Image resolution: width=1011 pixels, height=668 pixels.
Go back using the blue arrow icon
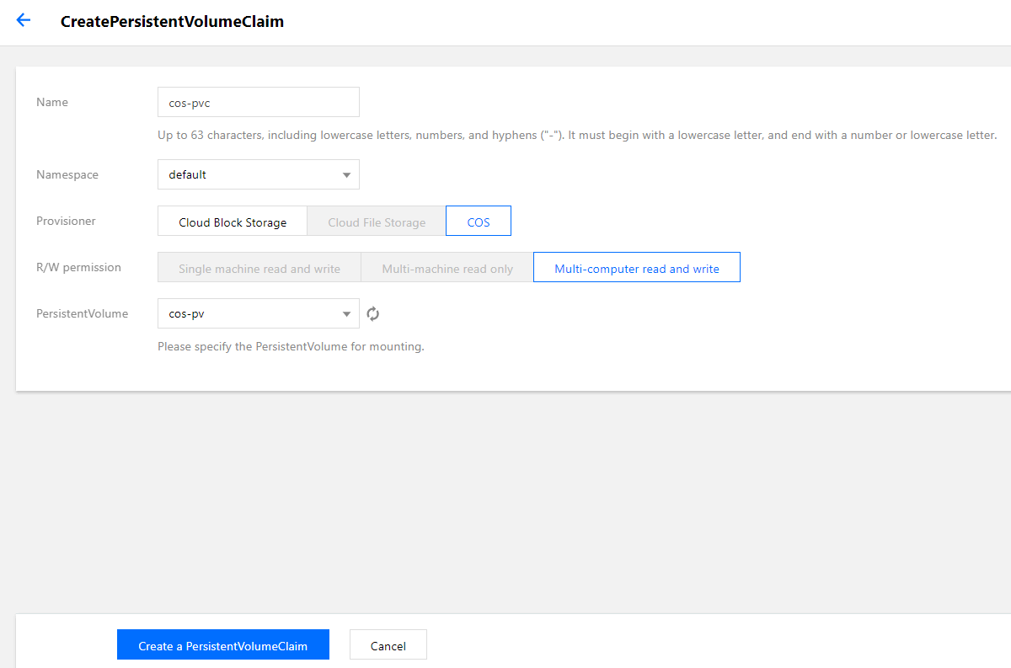point(24,20)
